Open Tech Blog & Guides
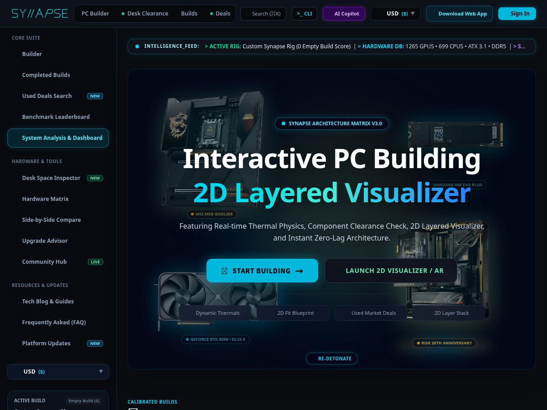Screen dimensions: 547x410 58,301
